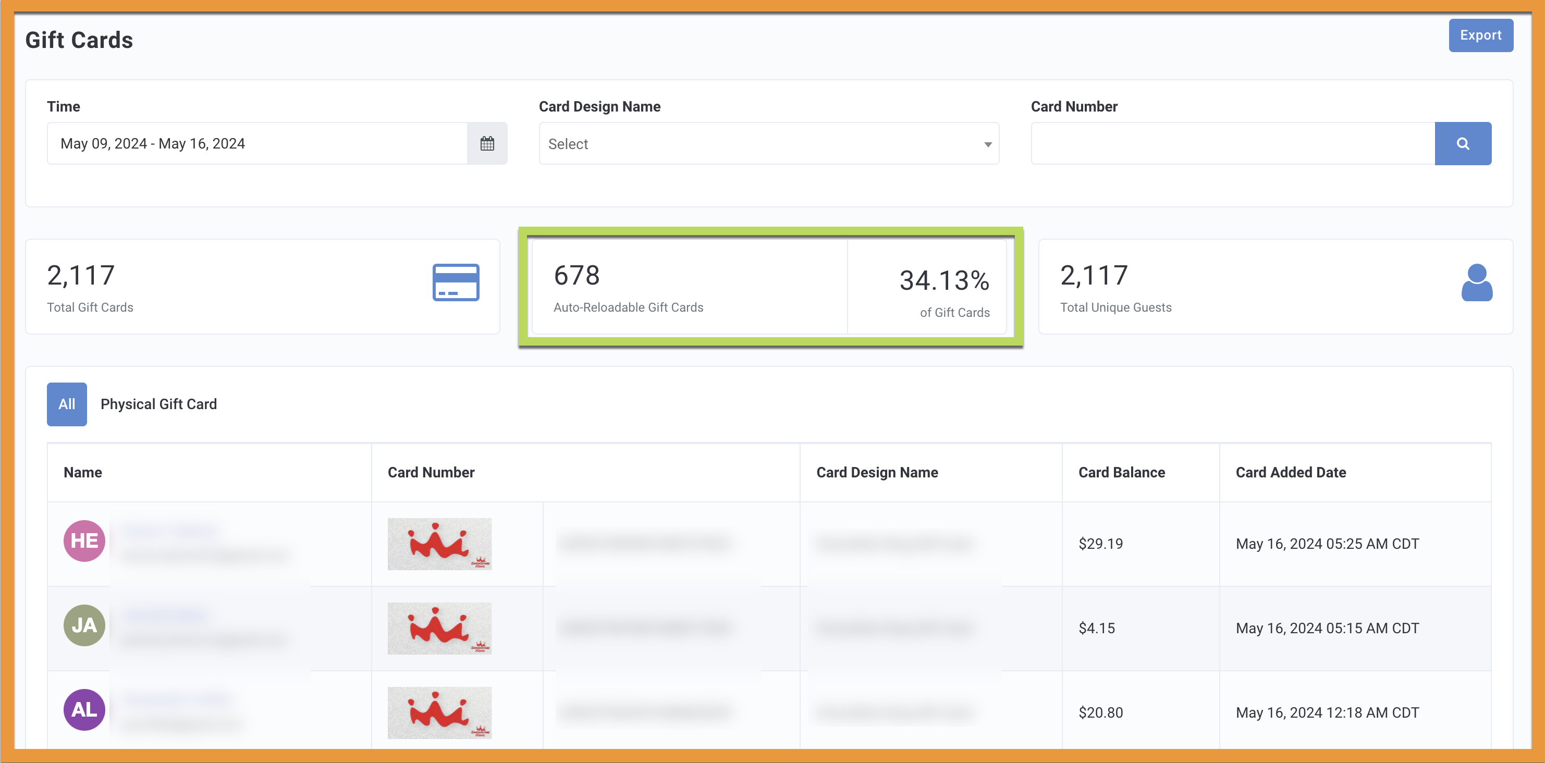Select the $4.15 card balance
Viewport: 1545px width, 763px height.
click(x=1096, y=629)
